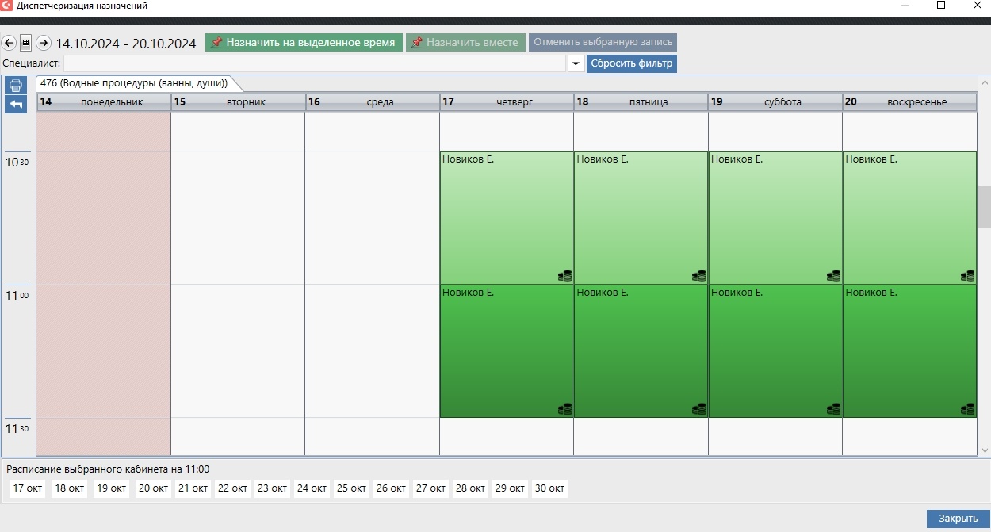Click the Сбросить фильтр button
The height and width of the screenshot is (532, 991).
coord(632,63)
